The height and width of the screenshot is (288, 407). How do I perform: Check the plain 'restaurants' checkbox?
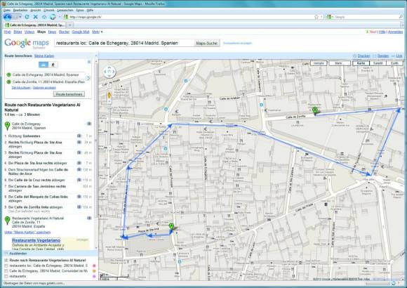[6, 276]
